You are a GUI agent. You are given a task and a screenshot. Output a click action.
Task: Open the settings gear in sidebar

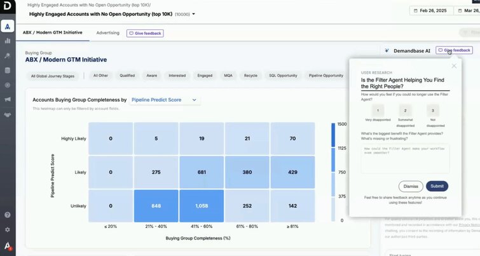[8, 229]
